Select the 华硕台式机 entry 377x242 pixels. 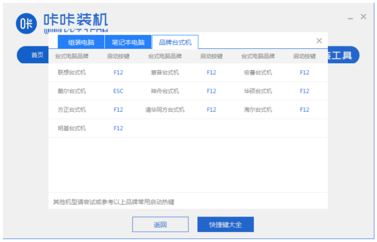click(x=258, y=91)
